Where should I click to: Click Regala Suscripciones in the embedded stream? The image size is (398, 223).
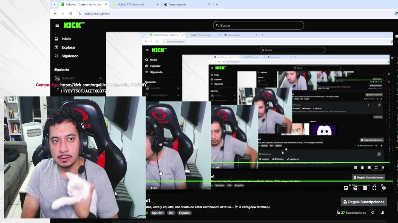tap(368, 177)
